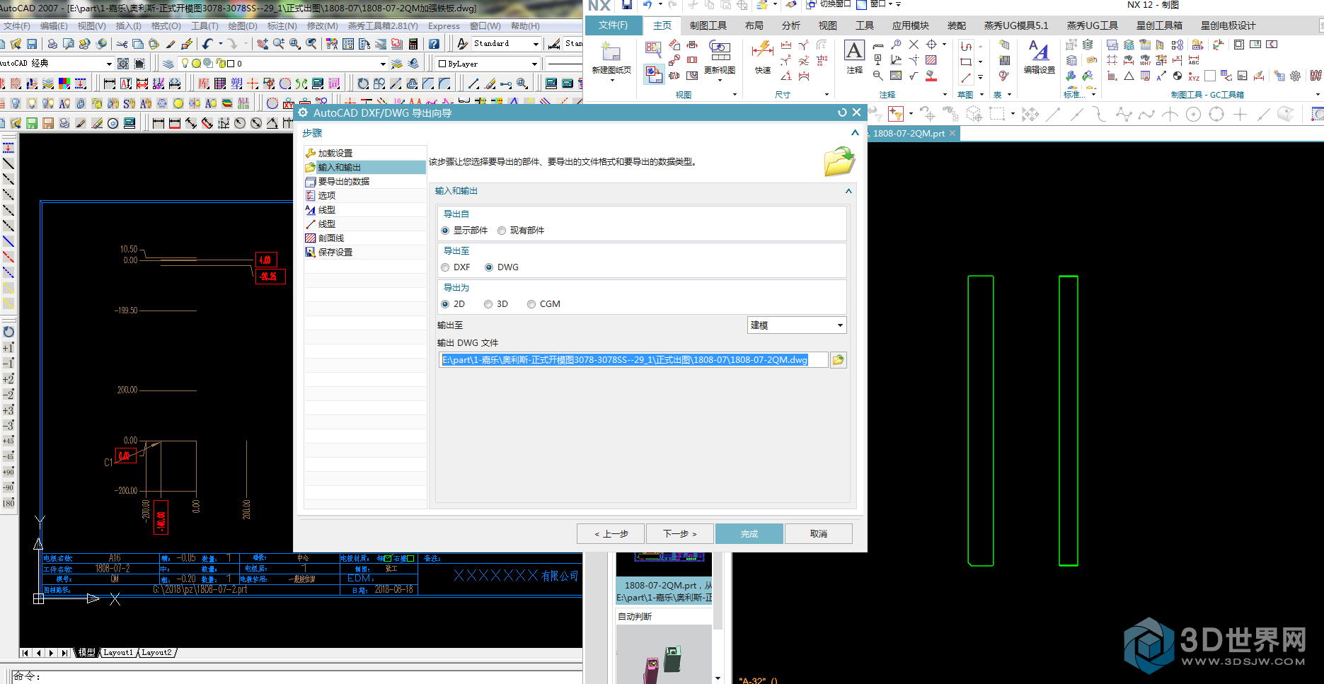Open the '建模' output dropdown
The height and width of the screenshot is (684, 1324).
(797, 325)
